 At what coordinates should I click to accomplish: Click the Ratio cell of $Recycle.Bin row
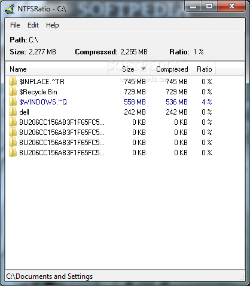coord(207,92)
